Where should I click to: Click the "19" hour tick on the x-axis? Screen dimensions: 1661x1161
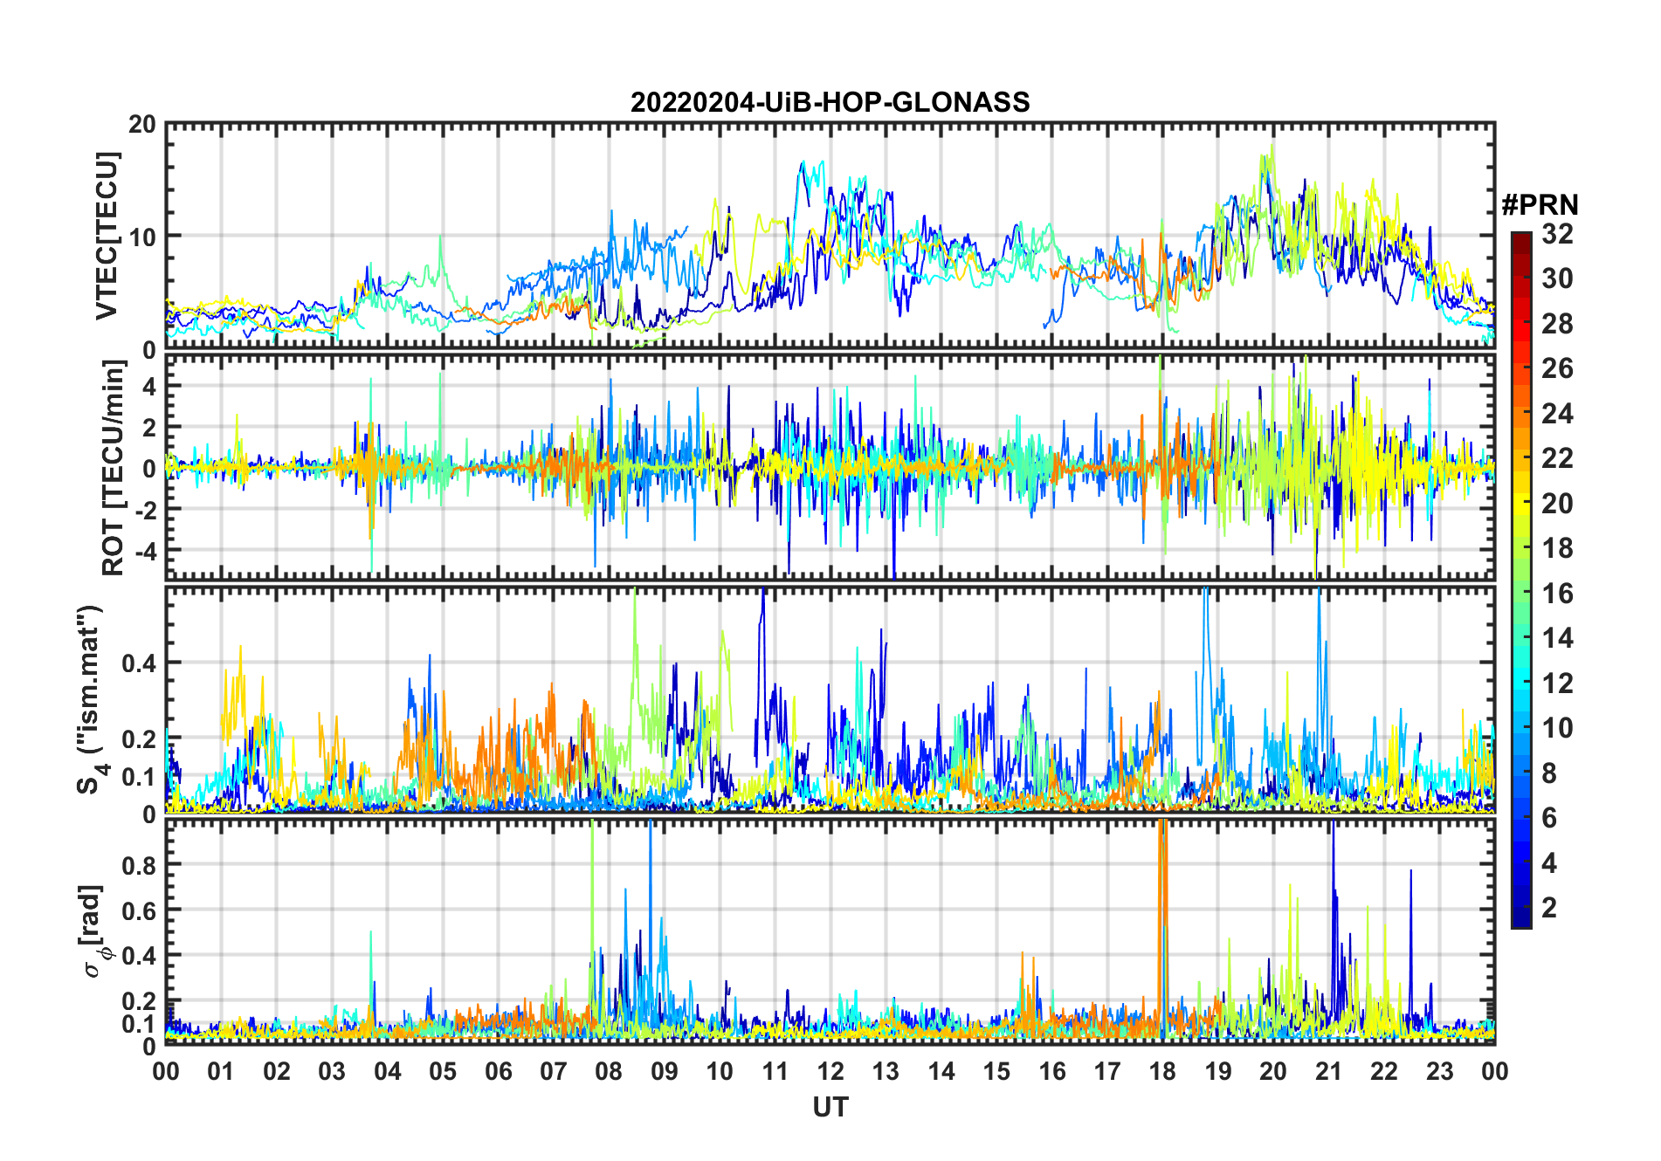tap(1218, 1071)
